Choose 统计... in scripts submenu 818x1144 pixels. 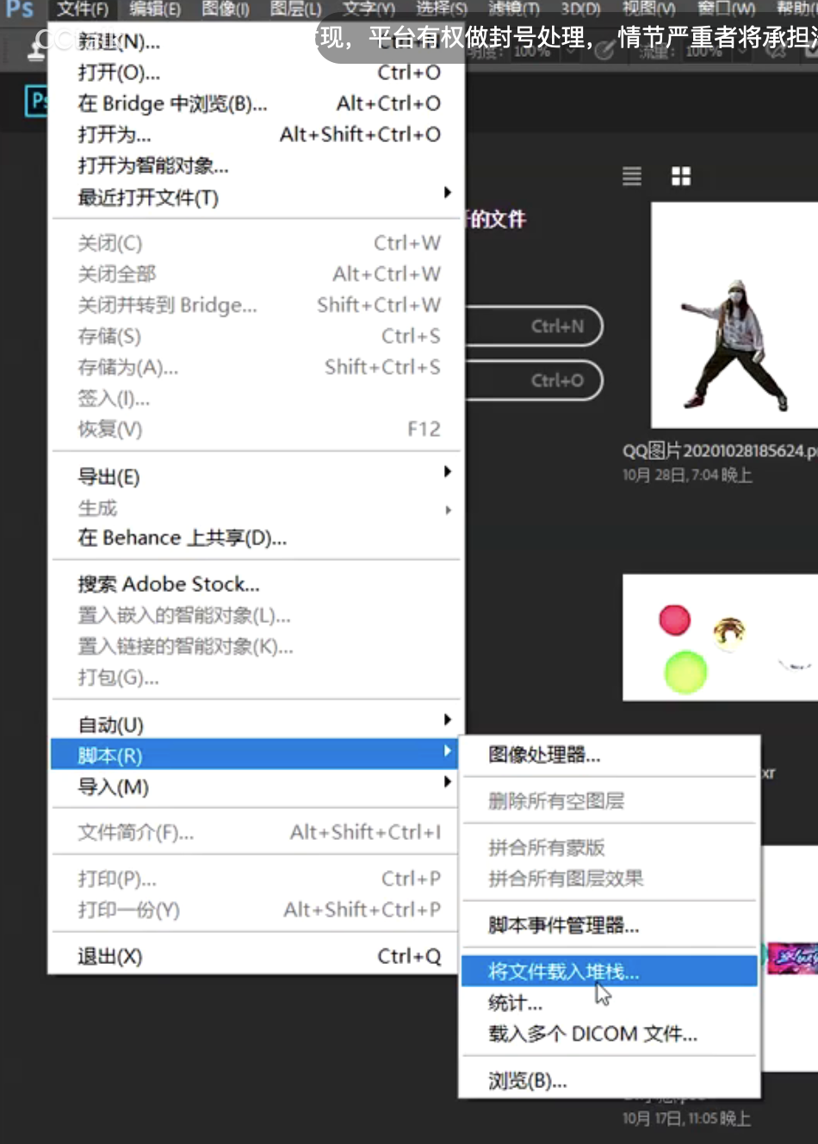[x=610, y=1003]
